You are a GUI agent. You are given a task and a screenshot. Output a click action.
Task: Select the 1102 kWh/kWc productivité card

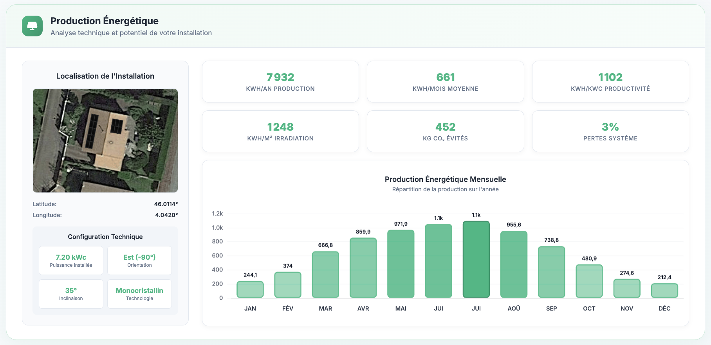pyautogui.click(x=610, y=82)
